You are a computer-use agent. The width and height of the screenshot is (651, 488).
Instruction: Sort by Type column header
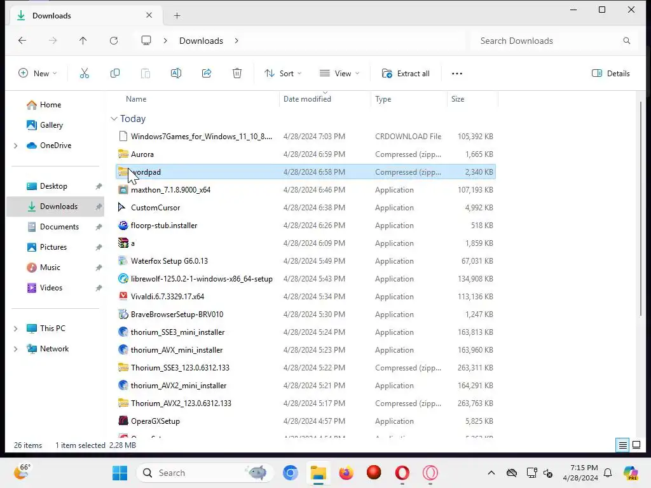[x=383, y=99]
